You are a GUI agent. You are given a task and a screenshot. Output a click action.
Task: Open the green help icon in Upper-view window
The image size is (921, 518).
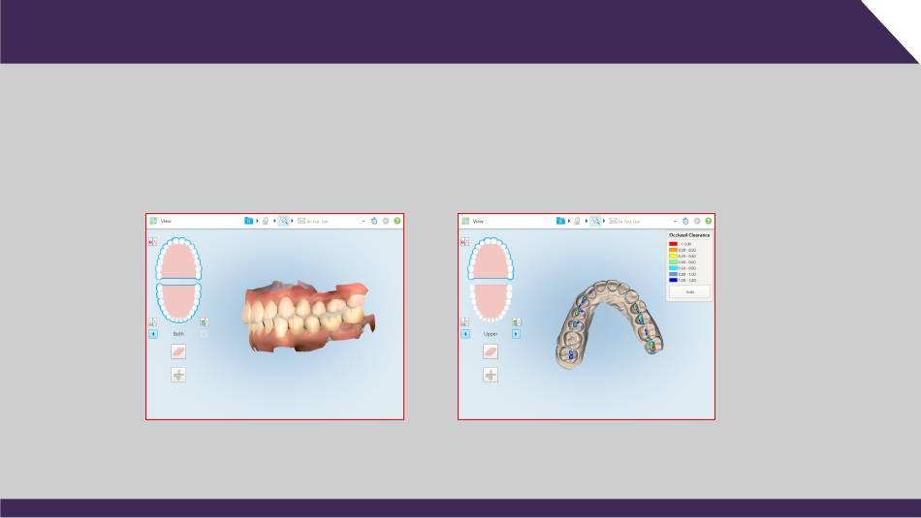709,221
